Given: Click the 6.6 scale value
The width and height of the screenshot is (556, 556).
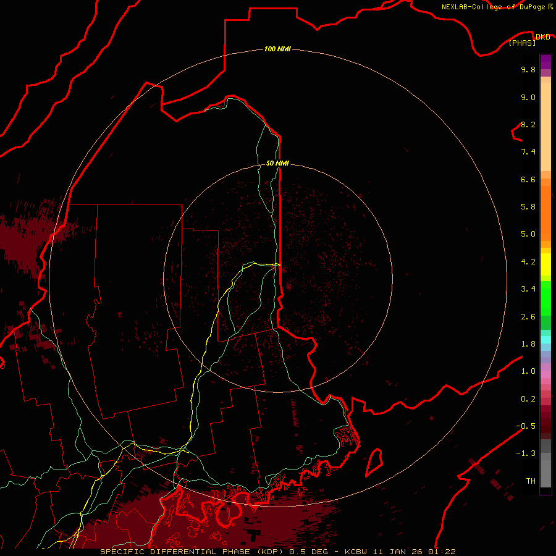Looking at the screenshot, I should click(528, 179).
